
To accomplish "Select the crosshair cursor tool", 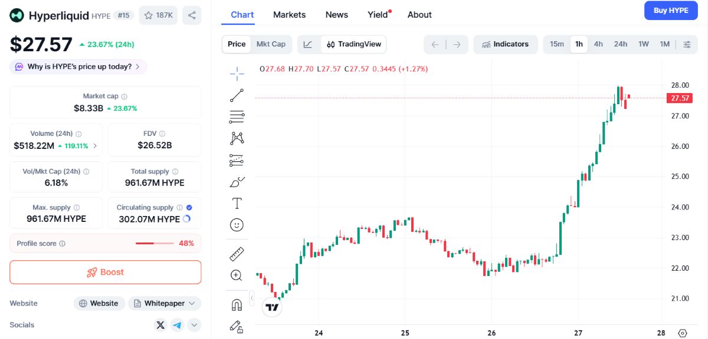I will pos(237,74).
